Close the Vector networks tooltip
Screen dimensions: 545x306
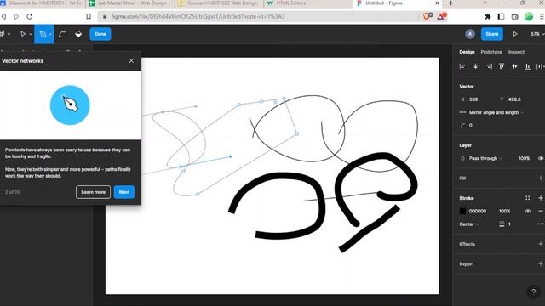click(131, 60)
